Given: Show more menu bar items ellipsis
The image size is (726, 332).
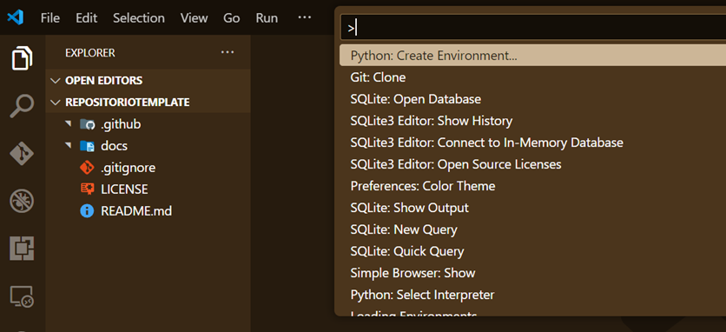Looking at the screenshot, I should coord(304,17).
